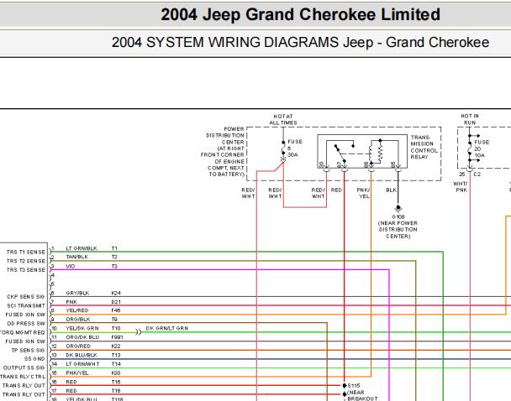Click the "C2" connector label
Viewport: 511px width, 401px height.
(x=477, y=174)
